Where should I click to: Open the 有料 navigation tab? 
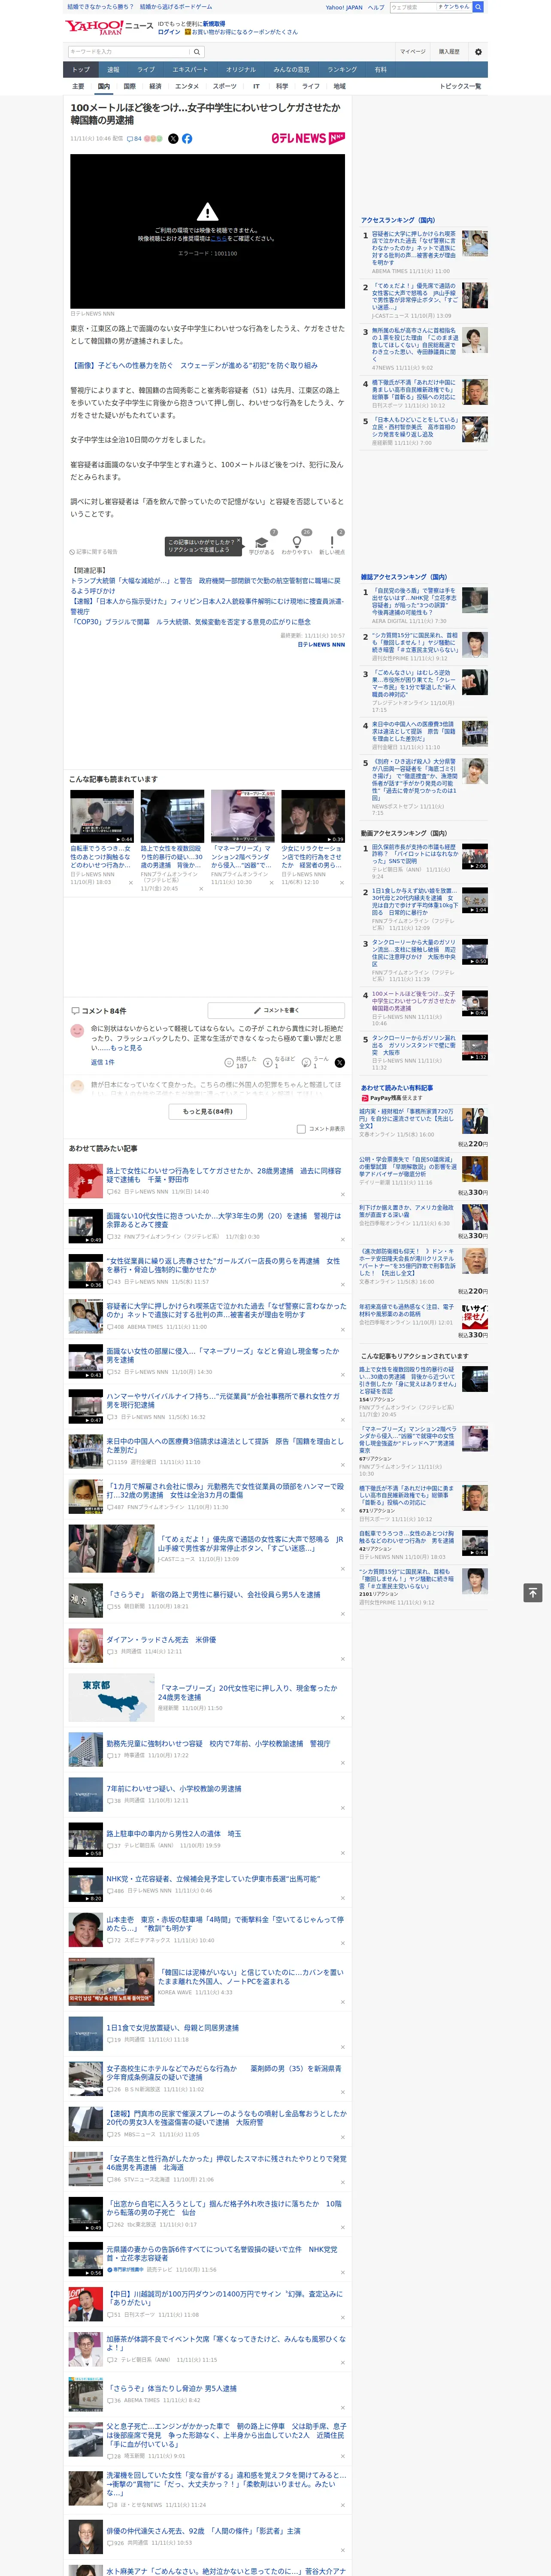click(380, 70)
